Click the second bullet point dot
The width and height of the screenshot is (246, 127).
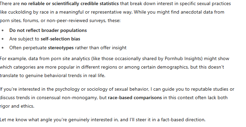tap(2, 39)
